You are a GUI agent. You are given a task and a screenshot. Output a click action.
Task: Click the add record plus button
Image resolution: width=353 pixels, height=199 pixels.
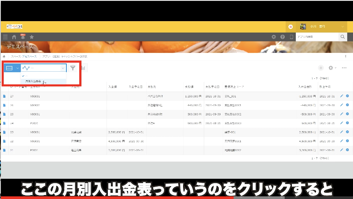pyautogui.click(x=320, y=68)
